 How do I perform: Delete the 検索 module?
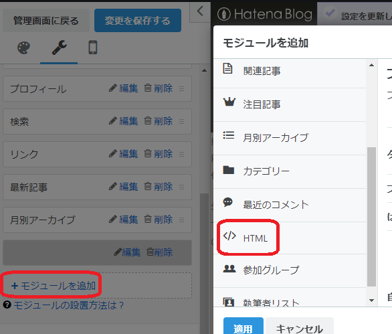tap(159, 121)
